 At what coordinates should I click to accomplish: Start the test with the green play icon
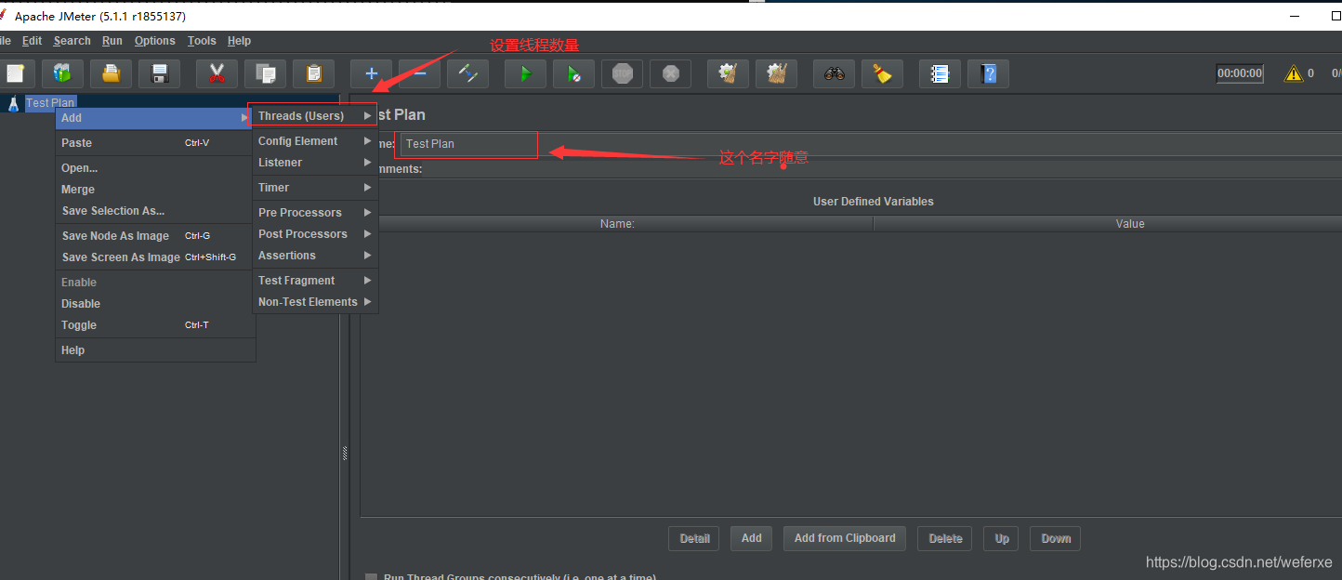(526, 73)
